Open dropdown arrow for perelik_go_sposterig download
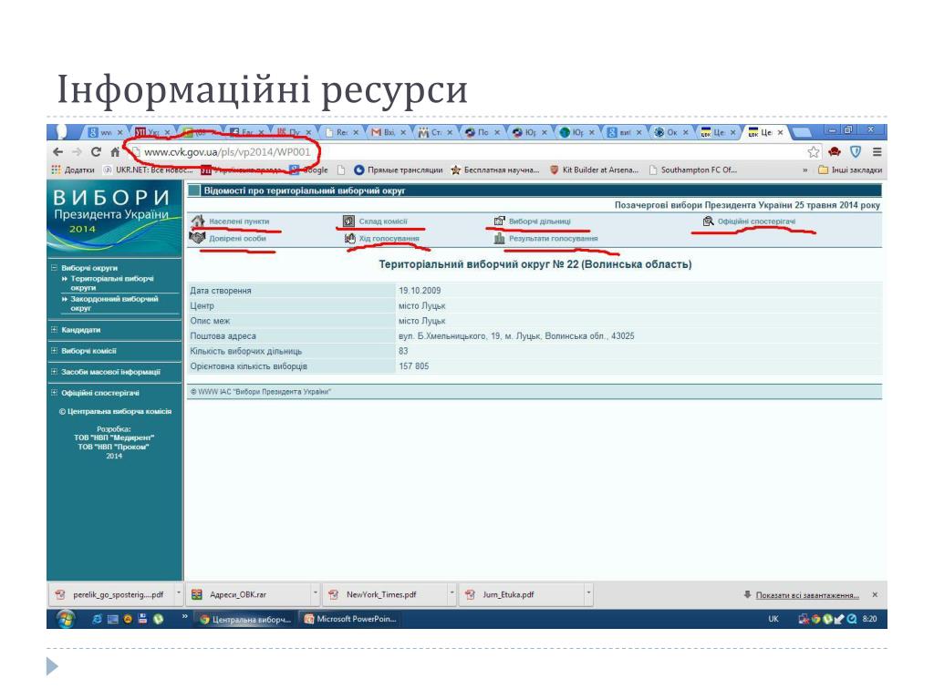This screenshot has height=700, width=934. coord(178,593)
